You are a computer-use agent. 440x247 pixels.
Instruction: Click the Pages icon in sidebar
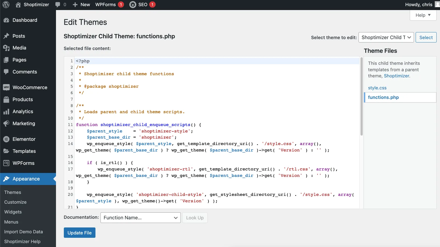[6, 60]
